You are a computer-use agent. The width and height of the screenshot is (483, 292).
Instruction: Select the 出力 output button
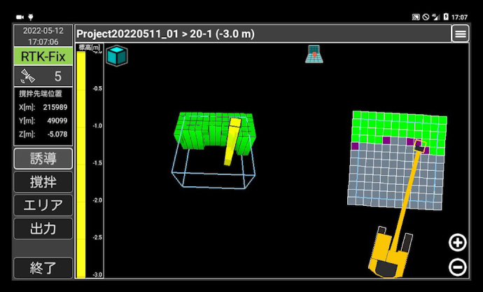[43, 228]
